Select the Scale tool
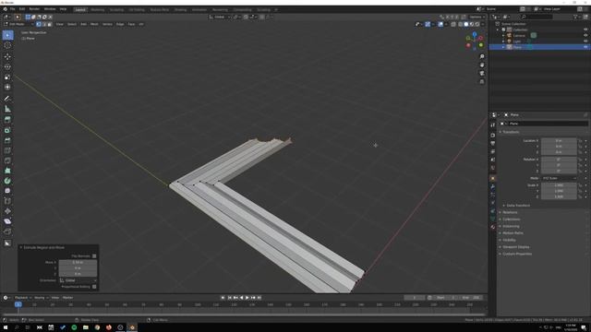 tap(7, 77)
